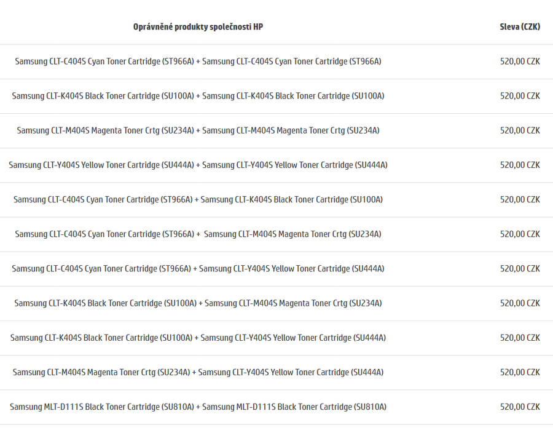Select the CLT-K404S Black + Black (SU100A) row

click(276, 97)
